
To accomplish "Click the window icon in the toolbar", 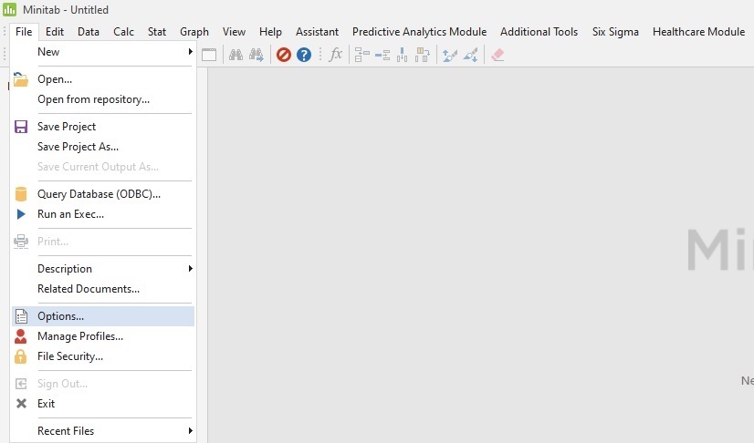I will [x=209, y=55].
